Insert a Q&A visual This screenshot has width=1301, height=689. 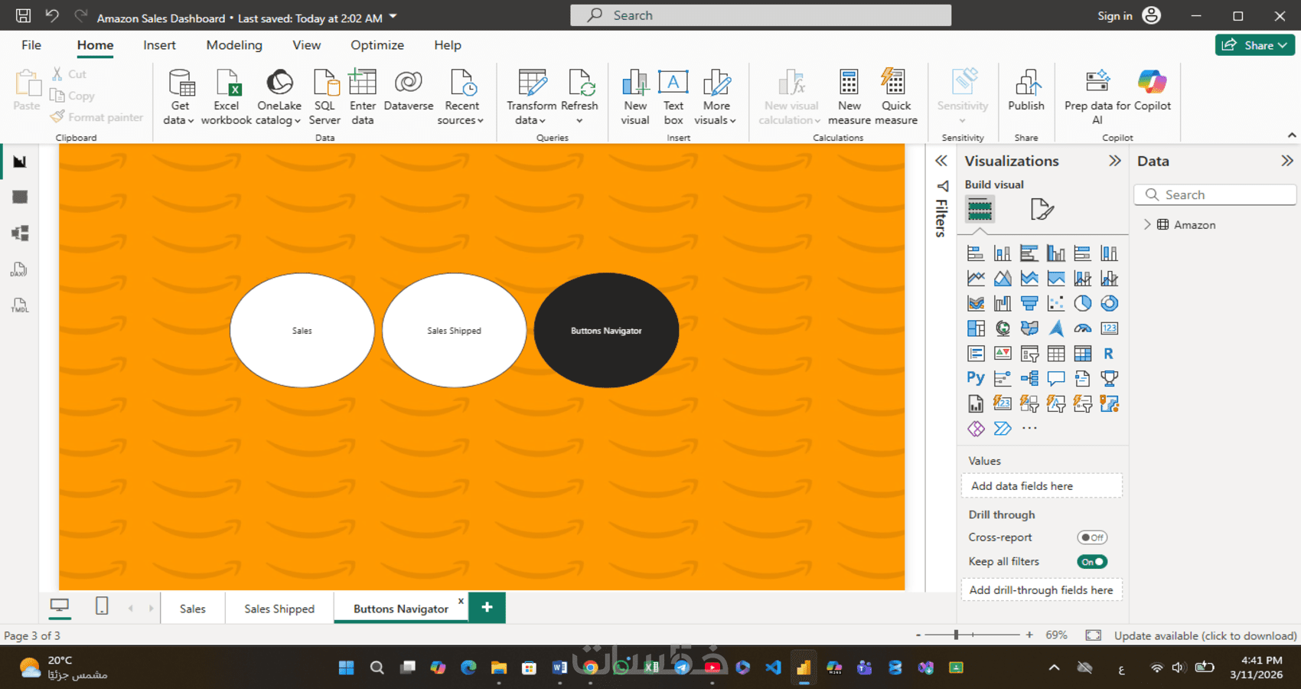[1056, 378]
